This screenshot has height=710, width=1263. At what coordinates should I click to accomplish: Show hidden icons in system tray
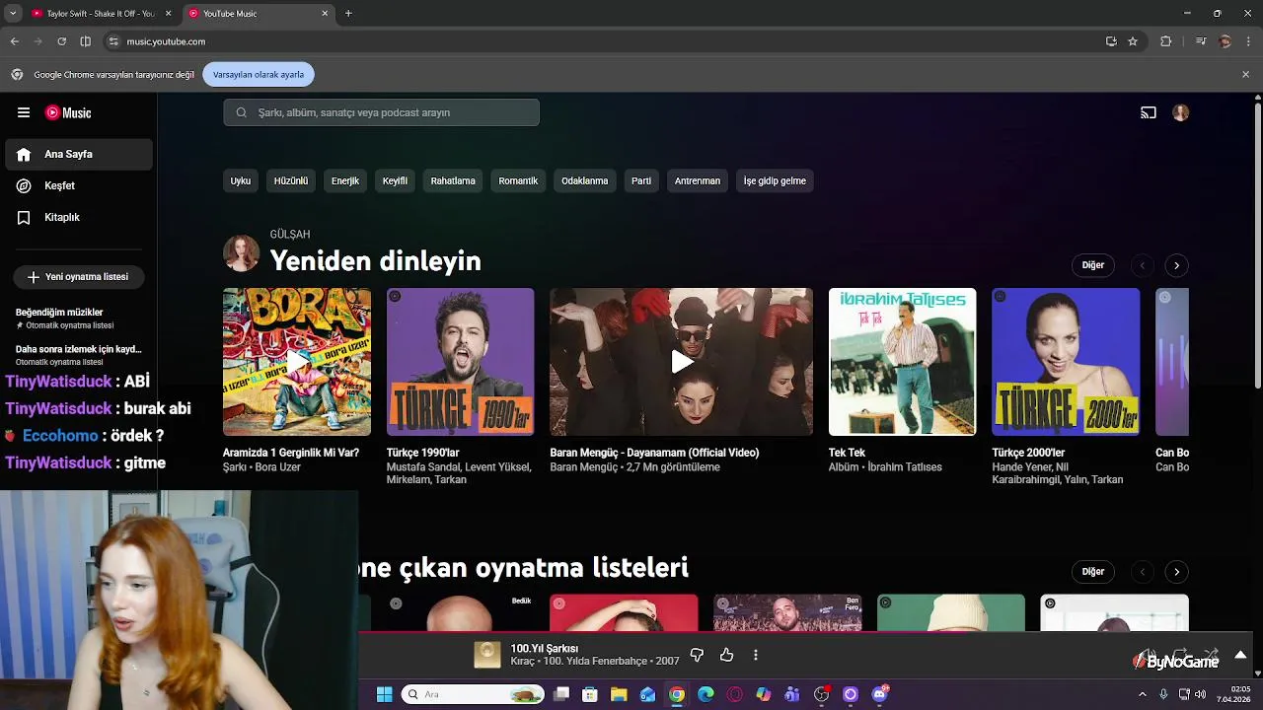[1143, 694]
